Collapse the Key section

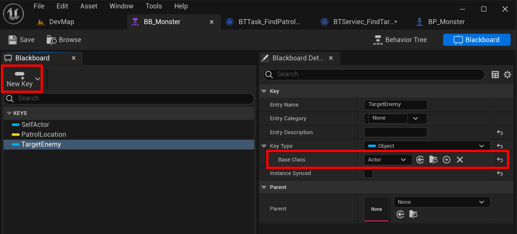[264, 91]
